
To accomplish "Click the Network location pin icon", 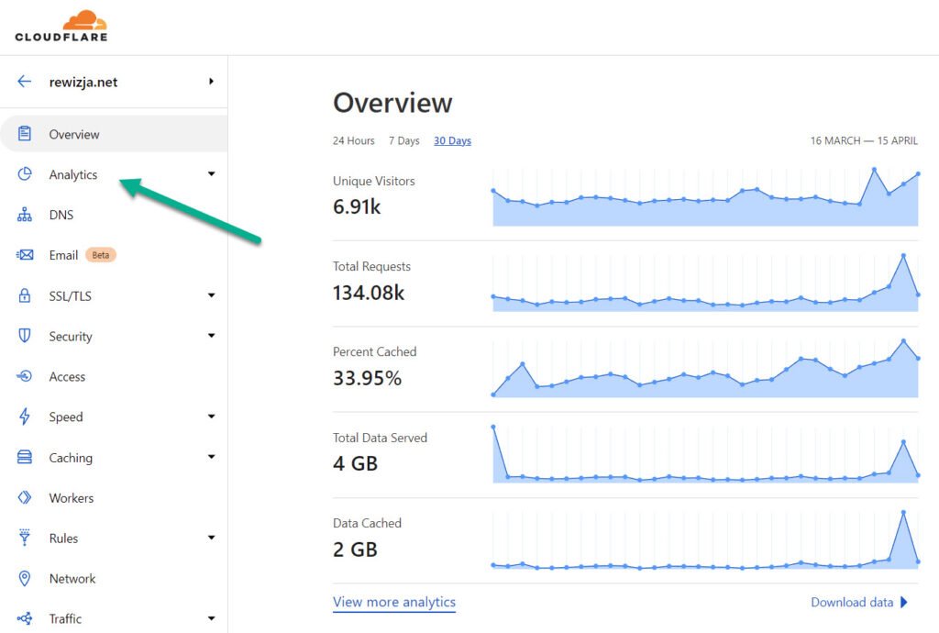I will [25, 579].
